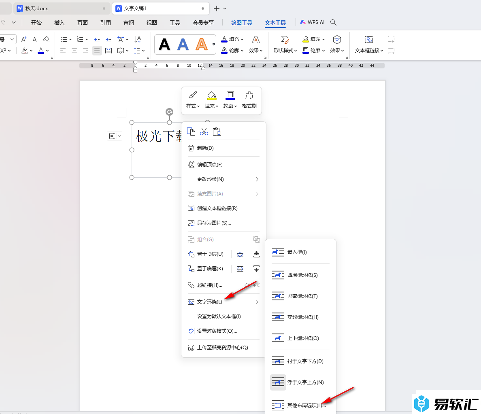The width and height of the screenshot is (481, 414).
Task: Open shape style dropdown in ribbon
Action: click(285, 51)
